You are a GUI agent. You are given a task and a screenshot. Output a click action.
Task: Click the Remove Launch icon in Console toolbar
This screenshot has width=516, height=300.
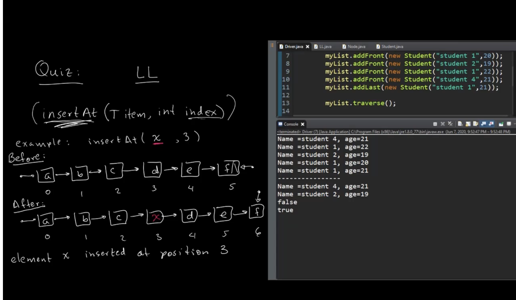(443, 124)
